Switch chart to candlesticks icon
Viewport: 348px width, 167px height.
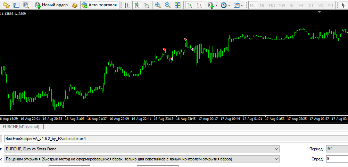coord(137,5)
